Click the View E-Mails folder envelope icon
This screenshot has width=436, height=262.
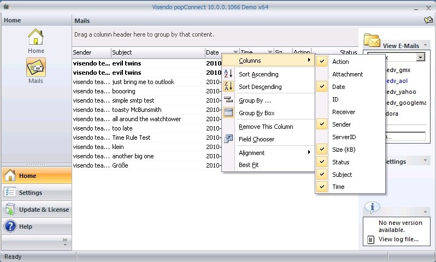click(372, 41)
